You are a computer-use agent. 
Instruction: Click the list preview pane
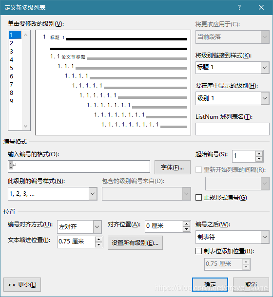[113, 82]
